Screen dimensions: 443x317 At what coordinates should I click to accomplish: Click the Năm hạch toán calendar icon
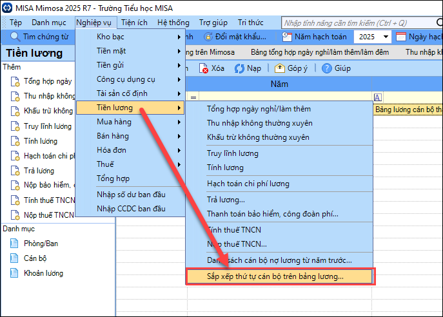(287, 37)
